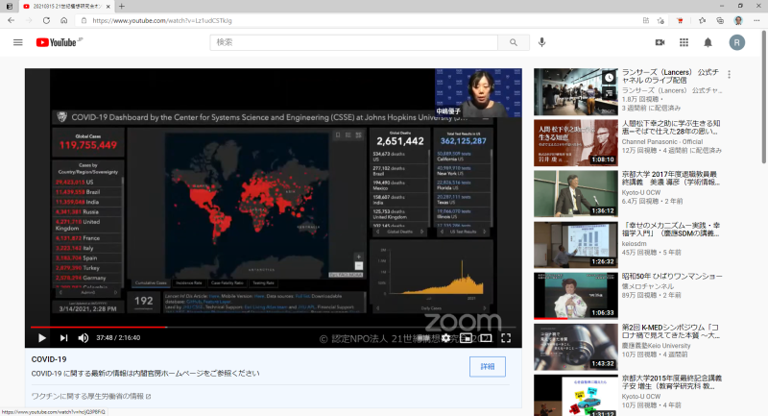Add this page to favorites
Screen dimensions: 768x416
point(660,20)
